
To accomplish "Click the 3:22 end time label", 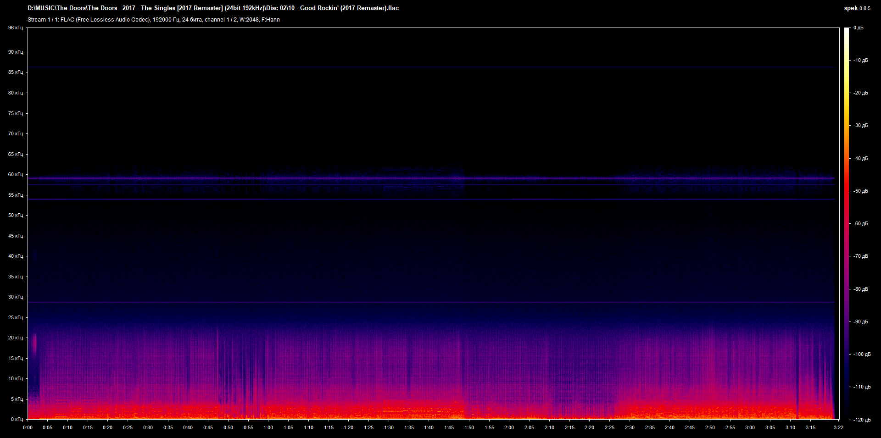I will 838,427.
